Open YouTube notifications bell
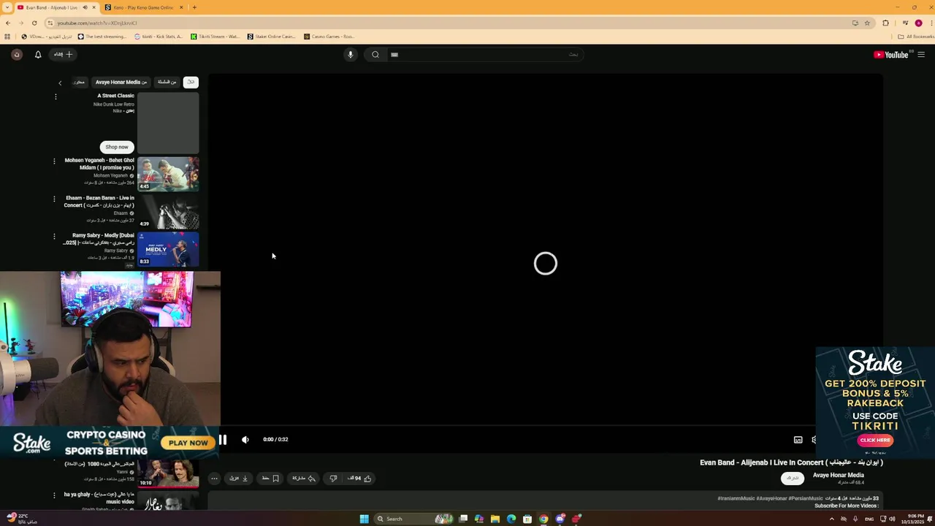 click(x=38, y=54)
